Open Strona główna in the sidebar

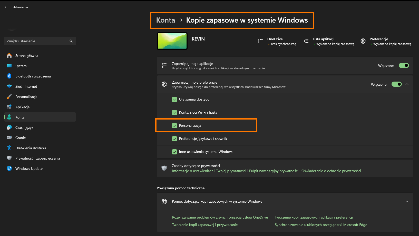(40, 56)
